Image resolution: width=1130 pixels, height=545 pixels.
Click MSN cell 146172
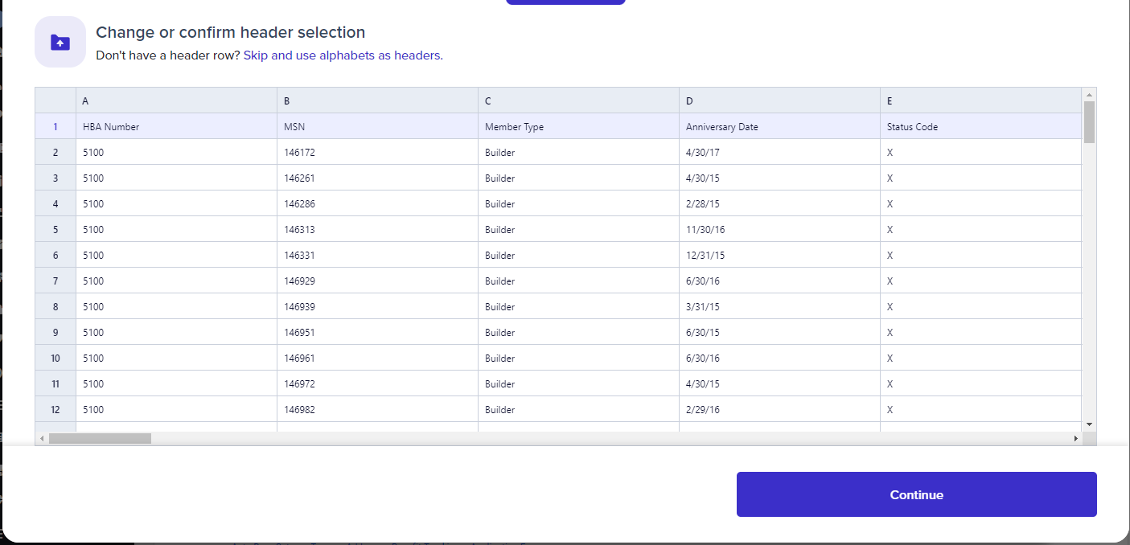tap(377, 152)
